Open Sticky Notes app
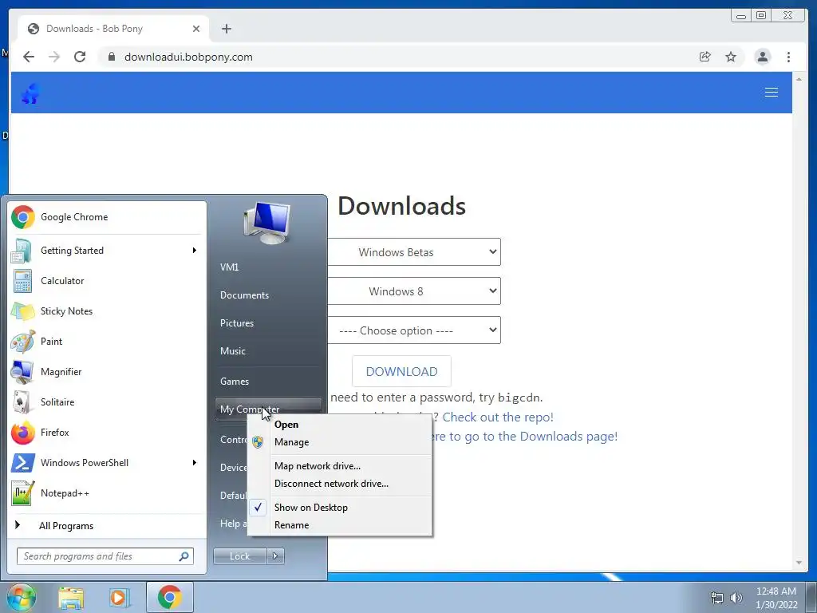817x613 pixels. [107, 311]
